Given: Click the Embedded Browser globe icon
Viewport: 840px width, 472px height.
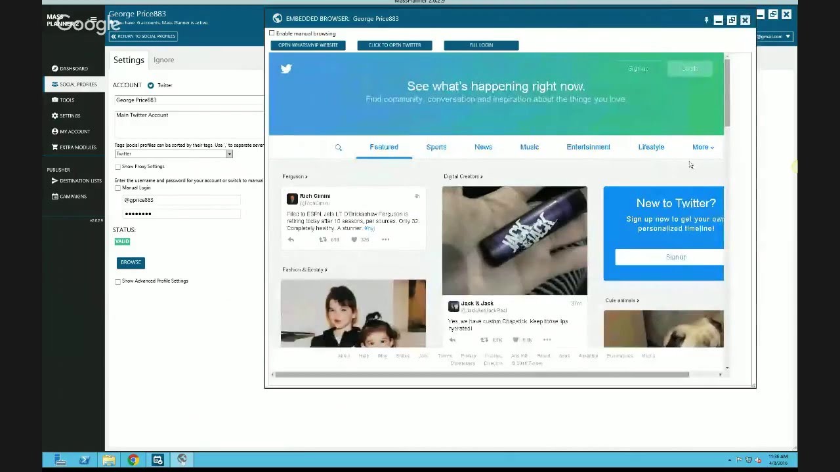Looking at the screenshot, I should [x=278, y=18].
